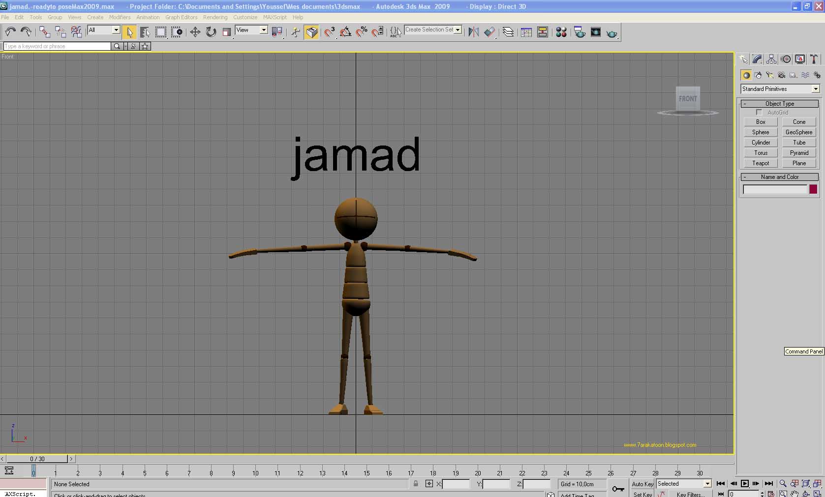The width and height of the screenshot is (825, 497).
Task: Open the Animation menu
Action: tap(148, 17)
